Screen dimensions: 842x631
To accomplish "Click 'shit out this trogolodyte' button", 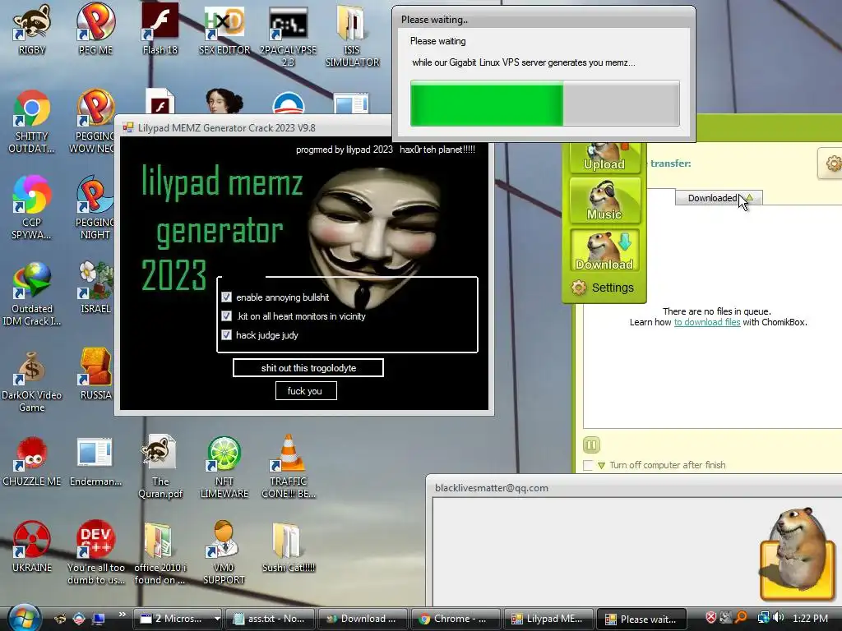I will pos(308,368).
